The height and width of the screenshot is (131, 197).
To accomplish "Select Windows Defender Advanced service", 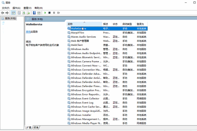I will [x=107, y=74].
